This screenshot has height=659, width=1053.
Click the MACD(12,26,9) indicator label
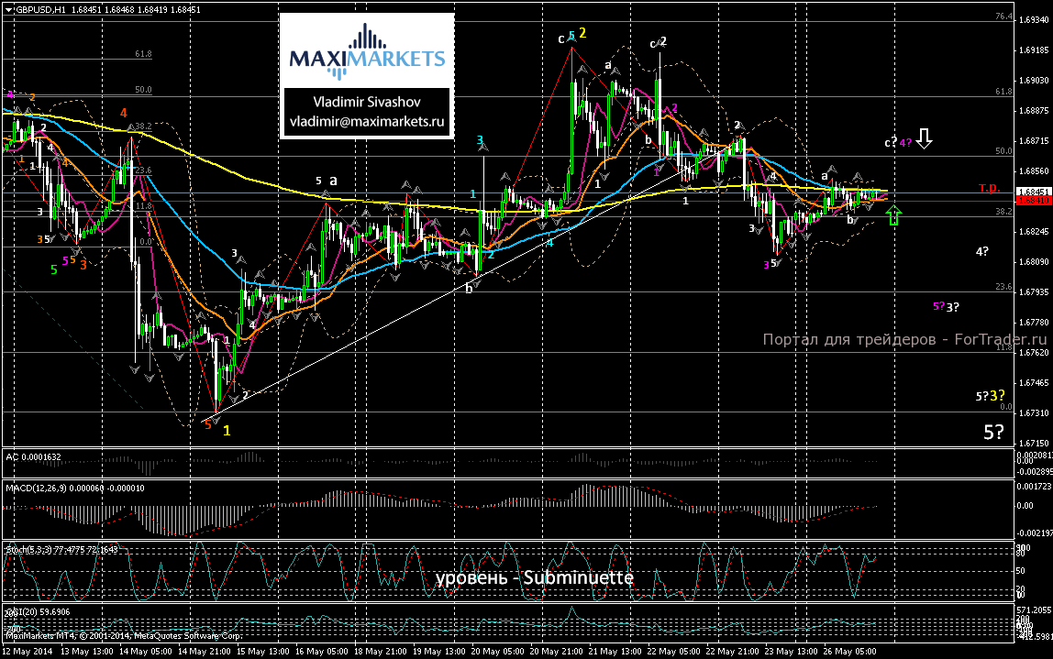click(x=74, y=488)
